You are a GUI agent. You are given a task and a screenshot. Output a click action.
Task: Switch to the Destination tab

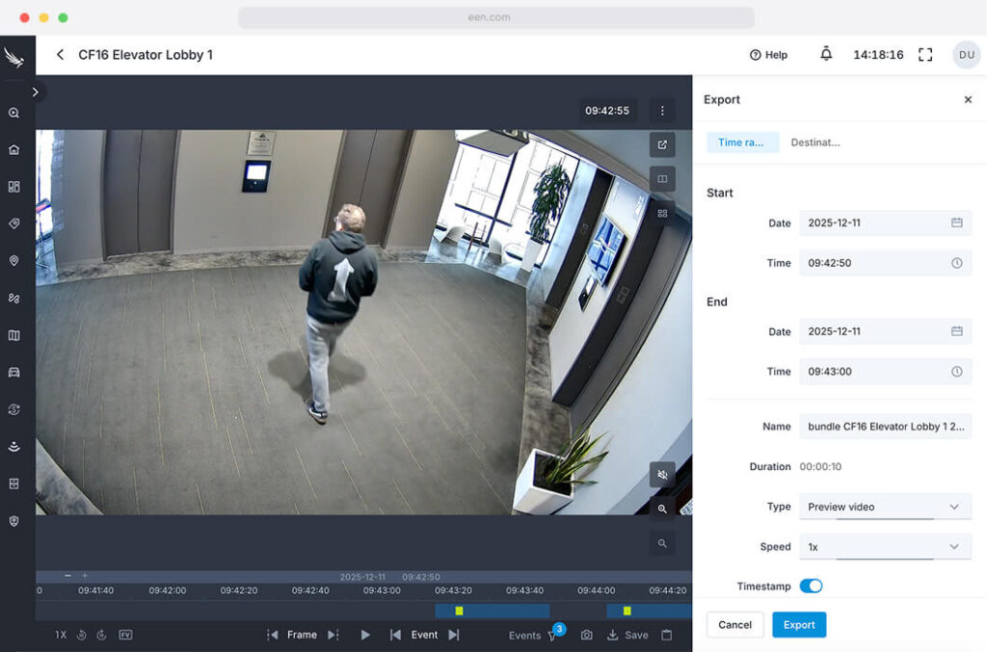814,143
